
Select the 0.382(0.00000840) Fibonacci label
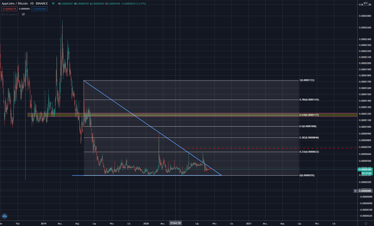click(x=309, y=137)
